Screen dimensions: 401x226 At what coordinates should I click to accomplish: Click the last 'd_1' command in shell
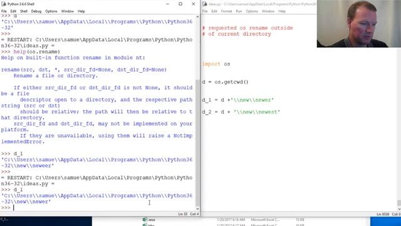[x=18, y=190]
